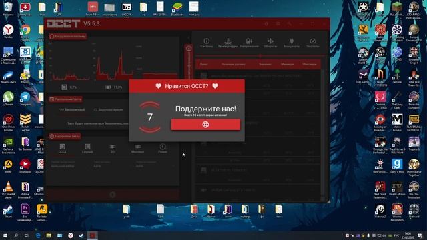Viewport: 427px width, 240px height.
Task: Open Windows Start menu
Action: point(5,235)
